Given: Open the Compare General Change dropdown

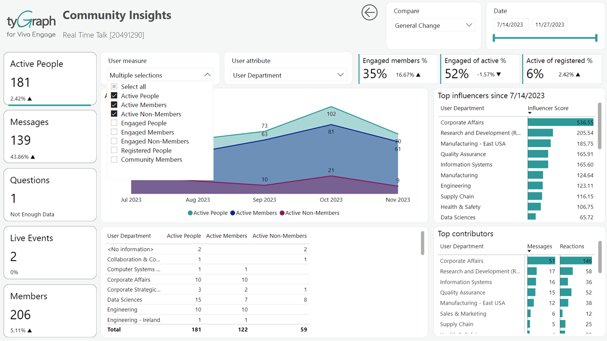Looking at the screenshot, I should [x=433, y=26].
